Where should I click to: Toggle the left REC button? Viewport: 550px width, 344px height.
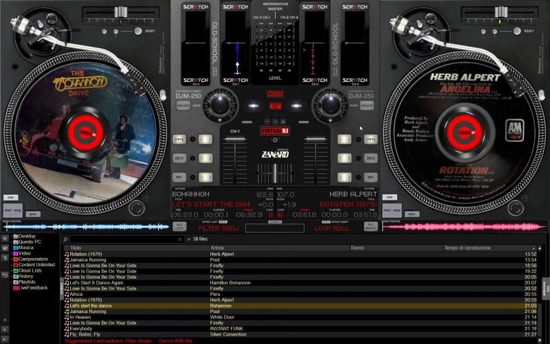179,178
